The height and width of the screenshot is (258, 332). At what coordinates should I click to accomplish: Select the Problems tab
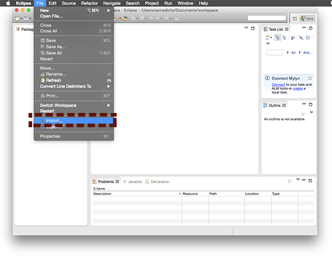pyautogui.click(x=106, y=182)
